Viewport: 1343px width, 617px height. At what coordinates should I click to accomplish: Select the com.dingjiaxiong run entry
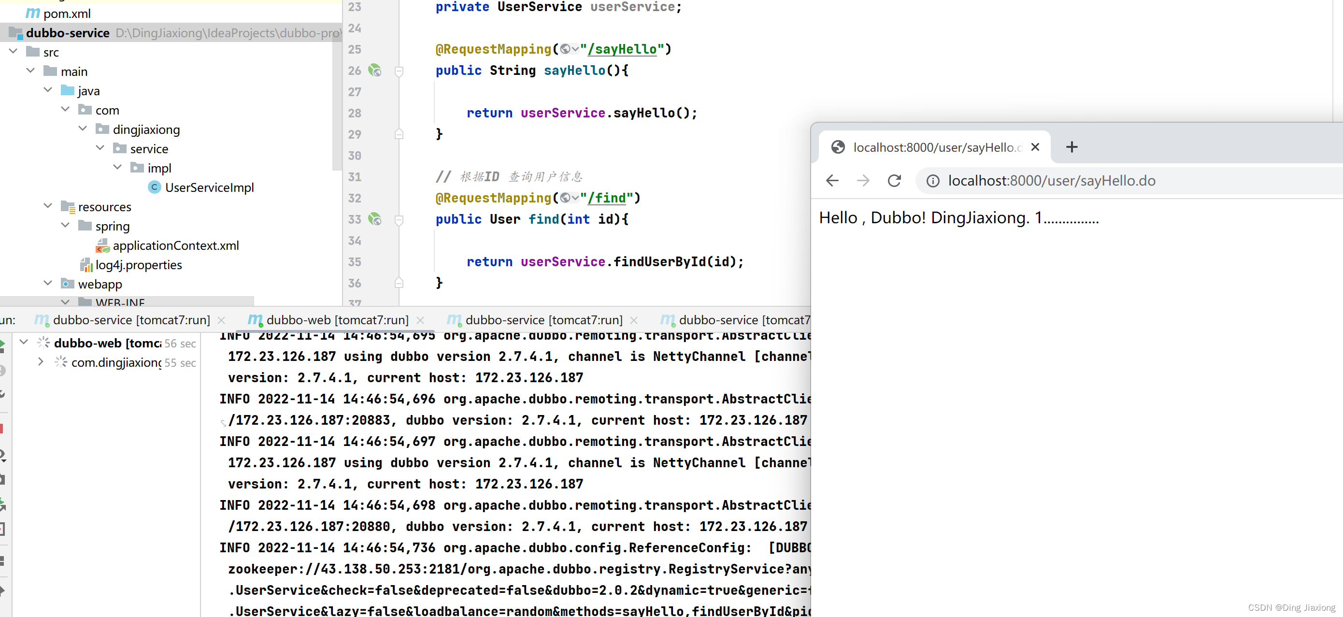point(116,362)
